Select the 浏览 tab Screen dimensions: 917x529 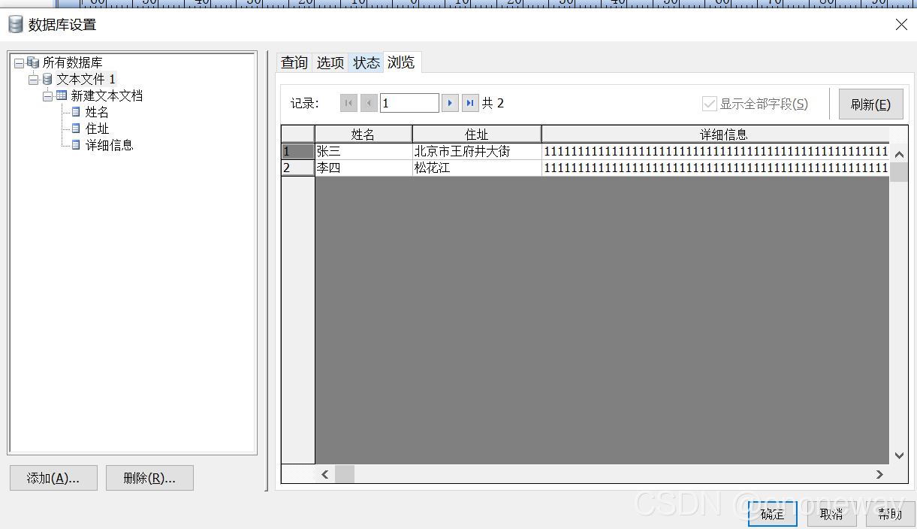pos(402,62)
